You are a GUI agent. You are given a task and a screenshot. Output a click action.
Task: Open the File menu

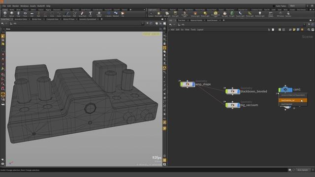click(4, 6)
